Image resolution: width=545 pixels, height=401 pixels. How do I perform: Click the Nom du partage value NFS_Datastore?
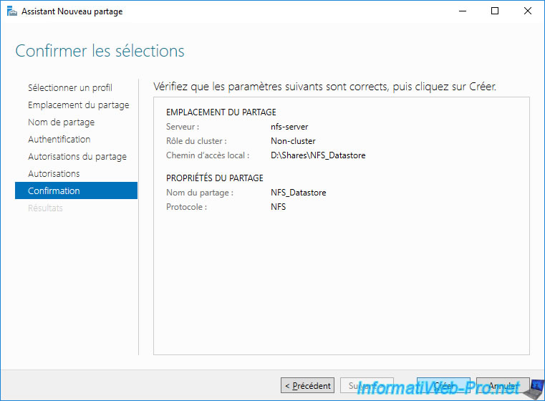tap(299, 193)
